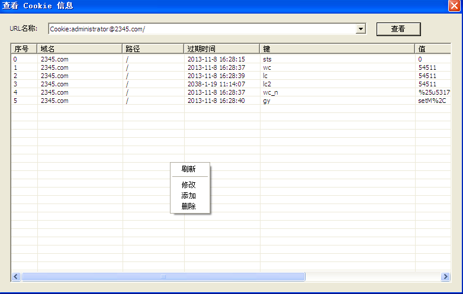Click expiry time 2013-11-8 16:28:15
The image size is (463, 294).
click(x=216, y=59)
